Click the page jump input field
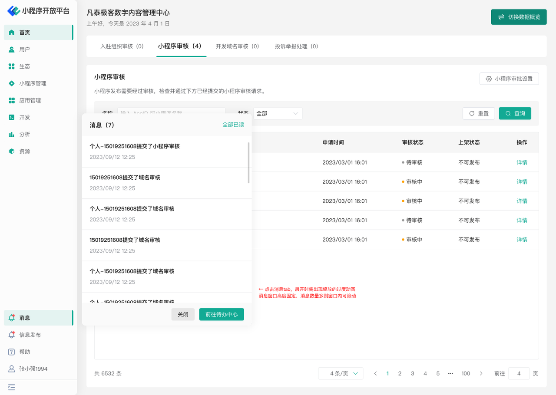This screenshot has height=395, width=556. [519, 373]
